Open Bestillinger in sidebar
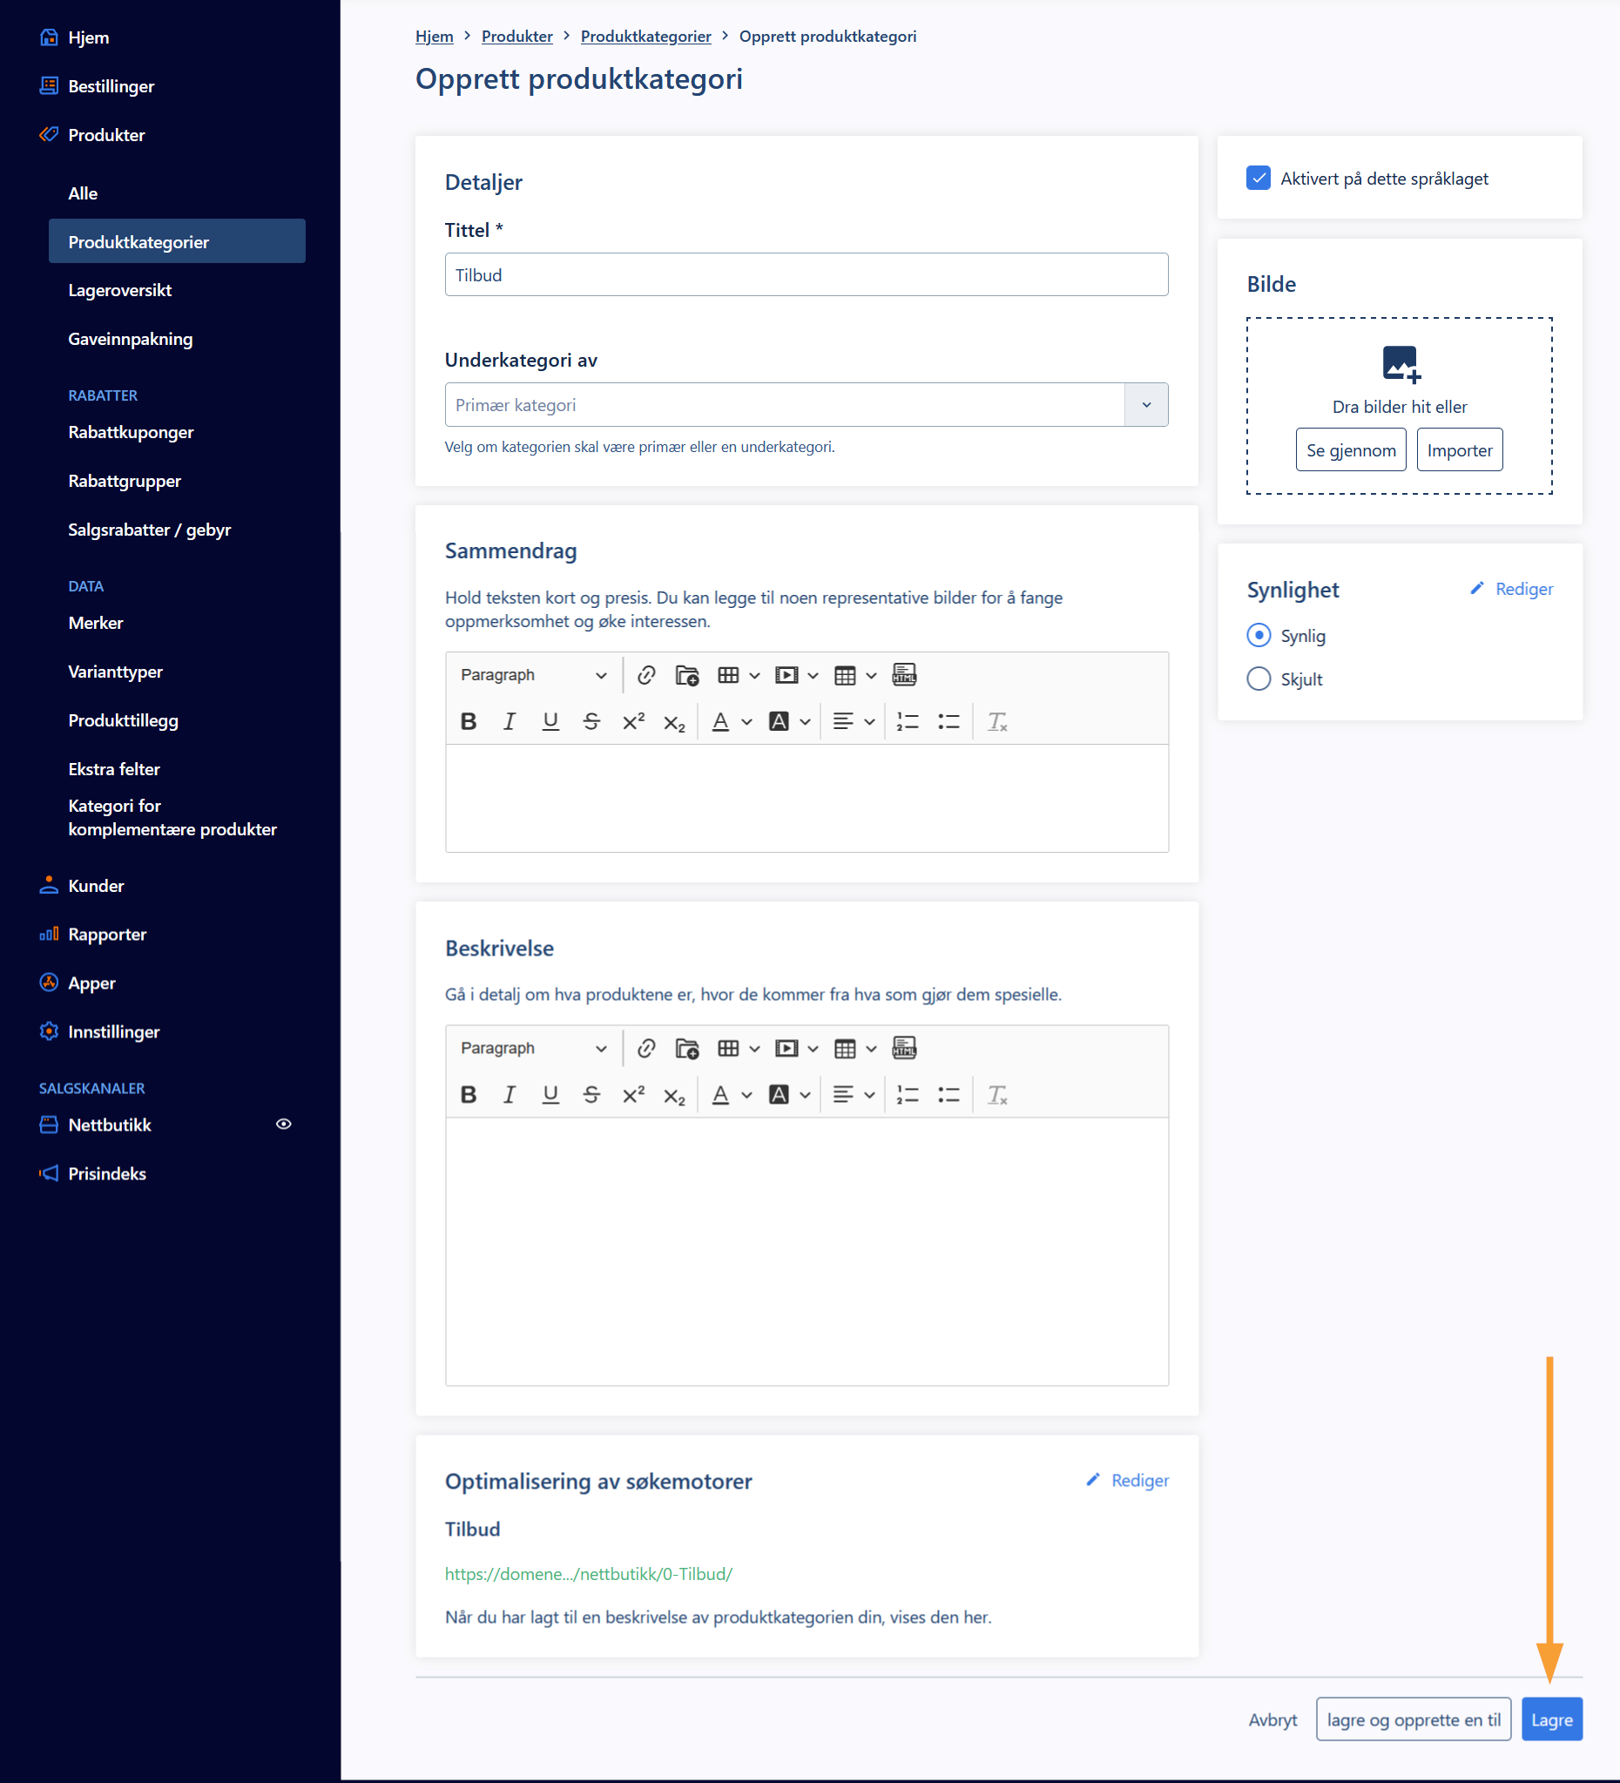 (111, 85)
